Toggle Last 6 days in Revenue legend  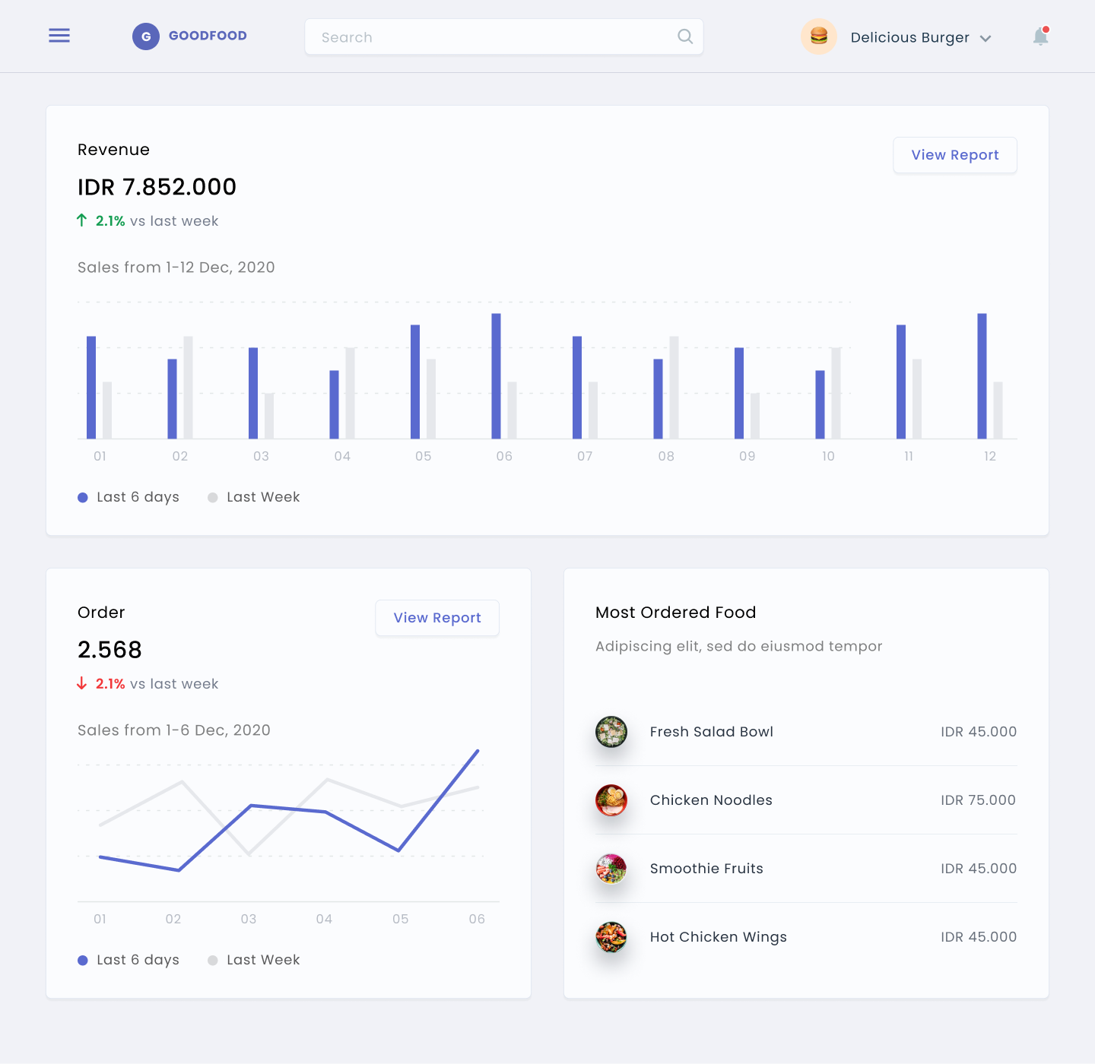pyautogui.click(x=129, y=497)
